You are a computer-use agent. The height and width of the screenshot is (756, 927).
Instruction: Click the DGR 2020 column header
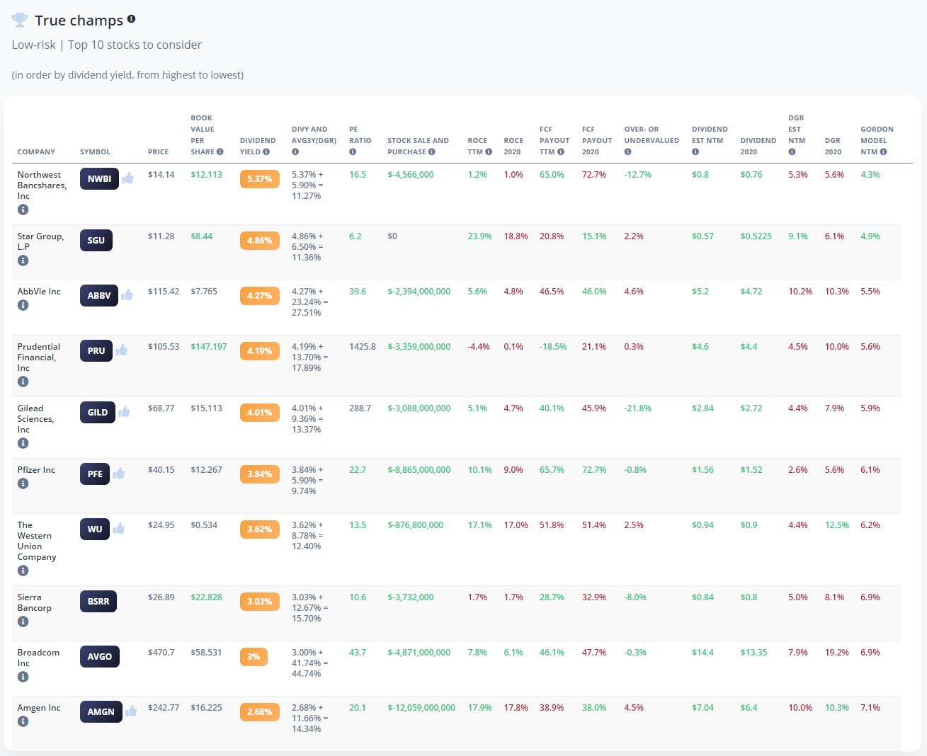tap(834, 146)
